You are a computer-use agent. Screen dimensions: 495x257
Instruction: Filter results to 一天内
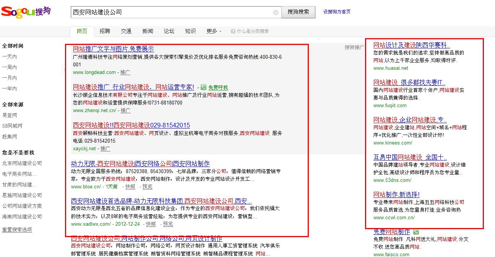(x=10, y=56)
